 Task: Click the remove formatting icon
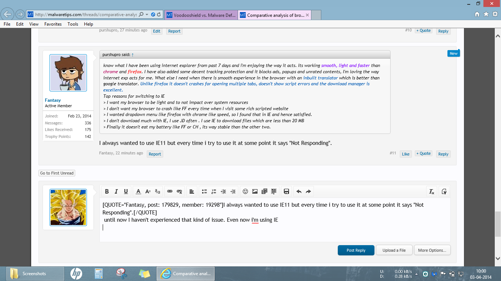coord(432,191)
